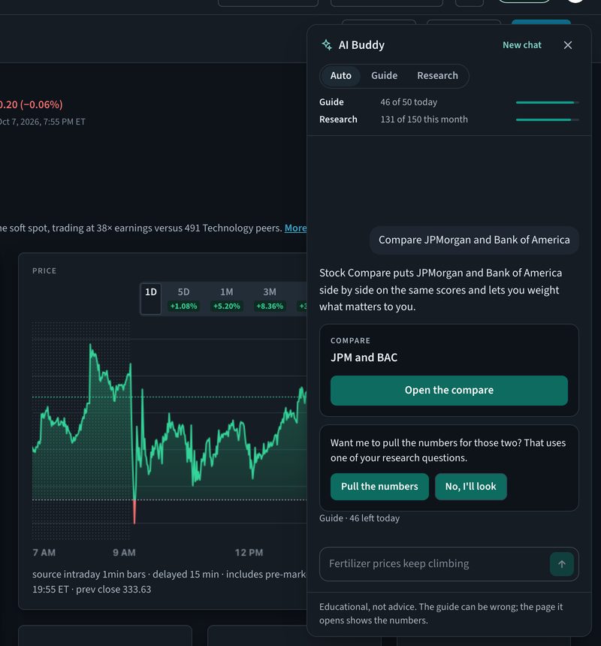
Task: Select the 5D chart range
Action: [x=184, y=299]
